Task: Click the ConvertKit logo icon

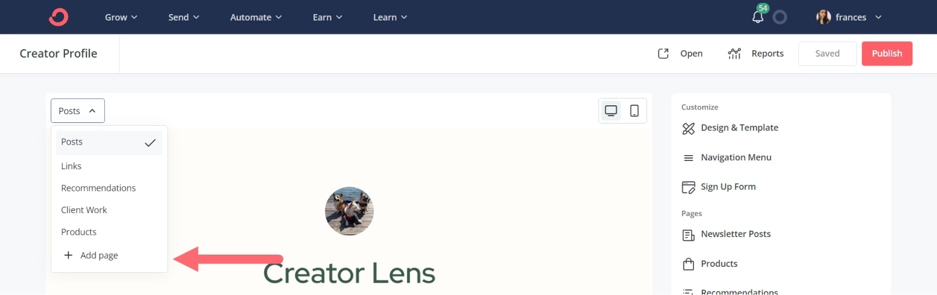Action: click(x=59, y=17)
